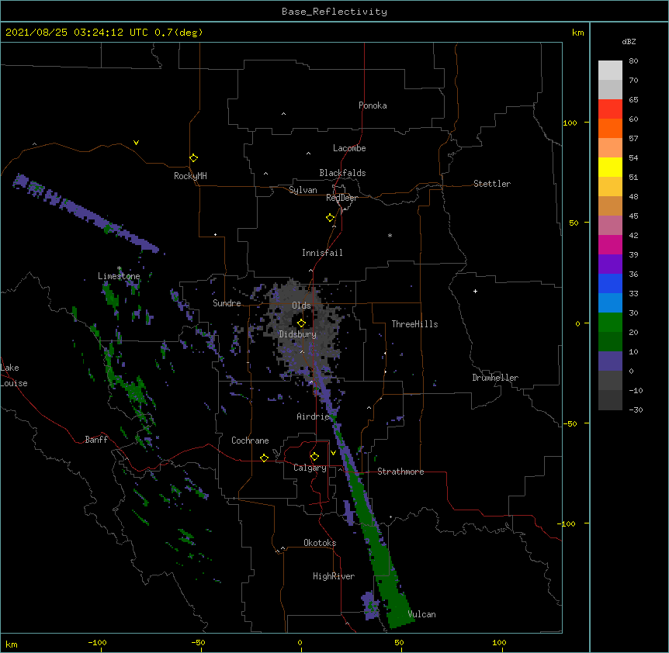Click the Vulcan town label
The width and height of the screenshot is (669, 653).
pos(421,614)
